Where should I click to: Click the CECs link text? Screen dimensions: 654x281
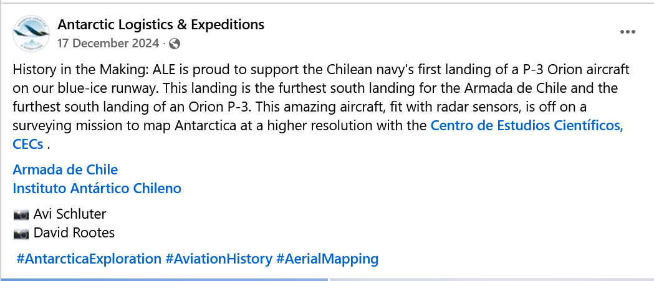coord(28,144)
